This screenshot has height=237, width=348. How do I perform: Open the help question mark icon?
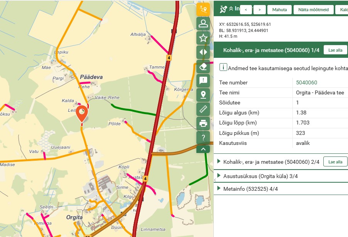pos(203,138)
